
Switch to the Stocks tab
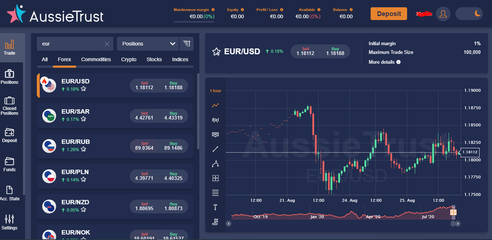click(x=154, y=59)
